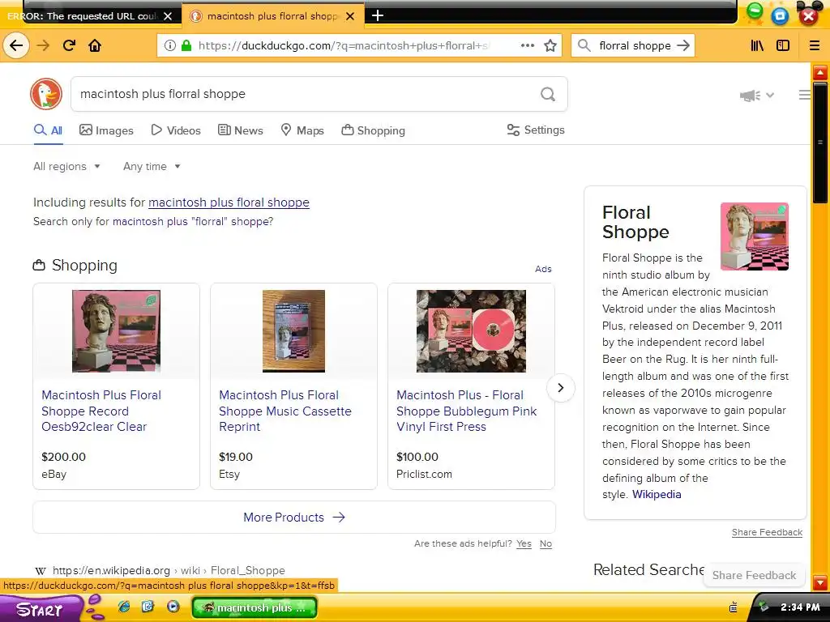Close the ERROR requested URL tab
830x622 pixels.
tap(168, 16)
